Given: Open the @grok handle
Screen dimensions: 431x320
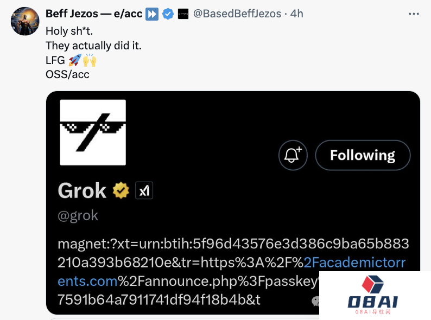Looking at the screenshot, I should click(x=78, y=215).
